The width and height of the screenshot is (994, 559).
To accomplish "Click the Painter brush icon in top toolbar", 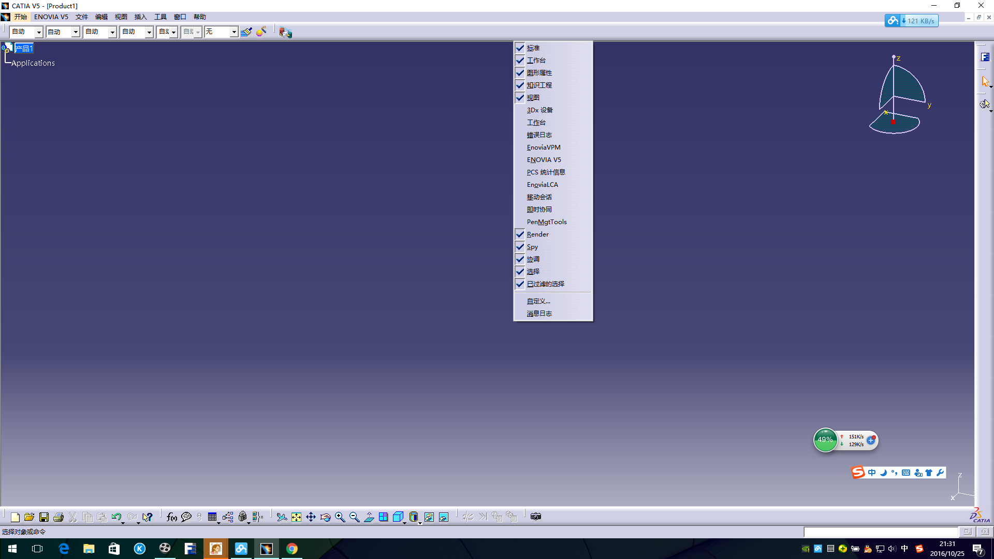I will [246, 32].
